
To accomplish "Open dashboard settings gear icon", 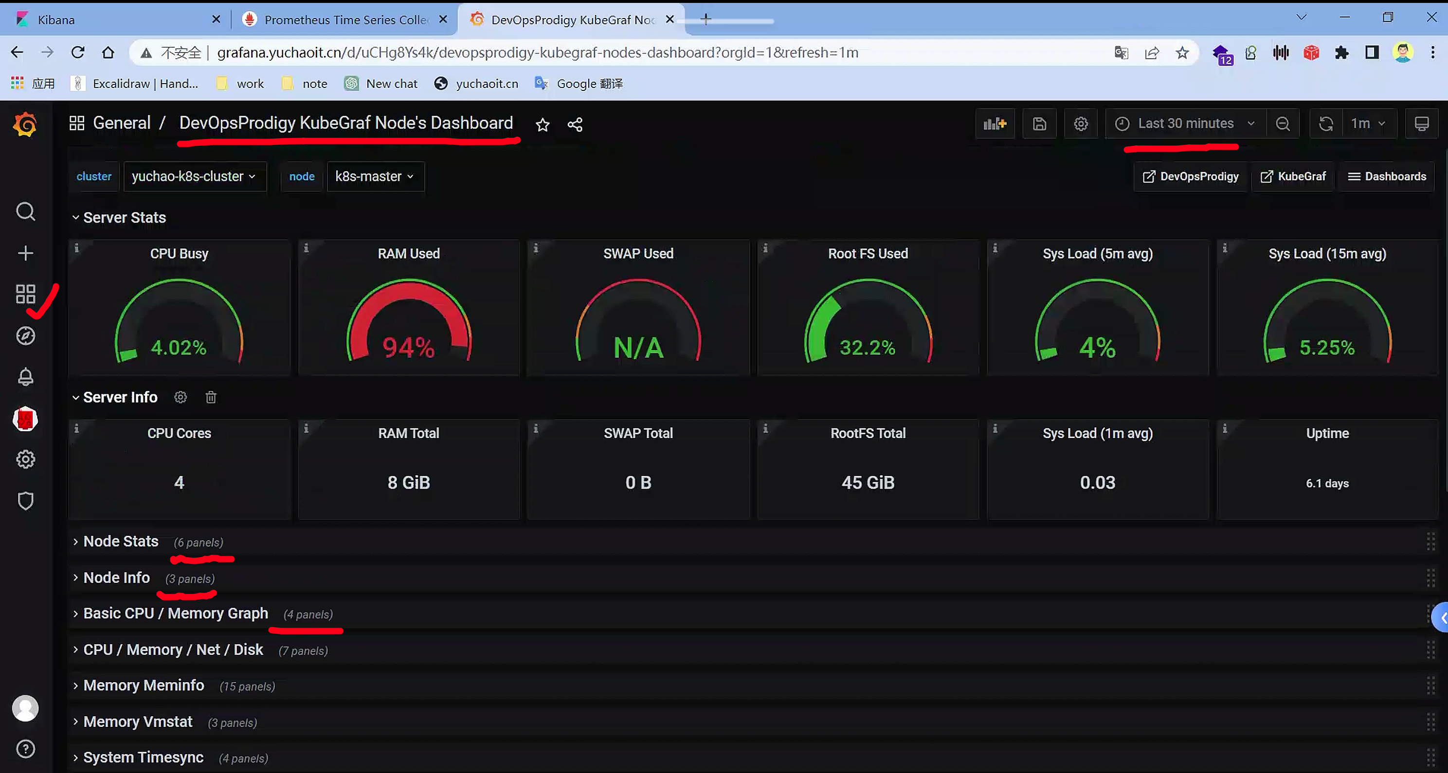I will pyautogui.click(x=1080, y=123).
